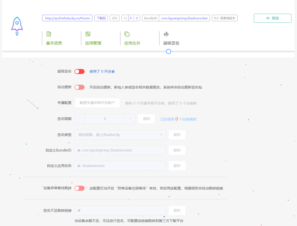Toggle the 超级签名 switch

pyautogui.click(x=80, y=71)
